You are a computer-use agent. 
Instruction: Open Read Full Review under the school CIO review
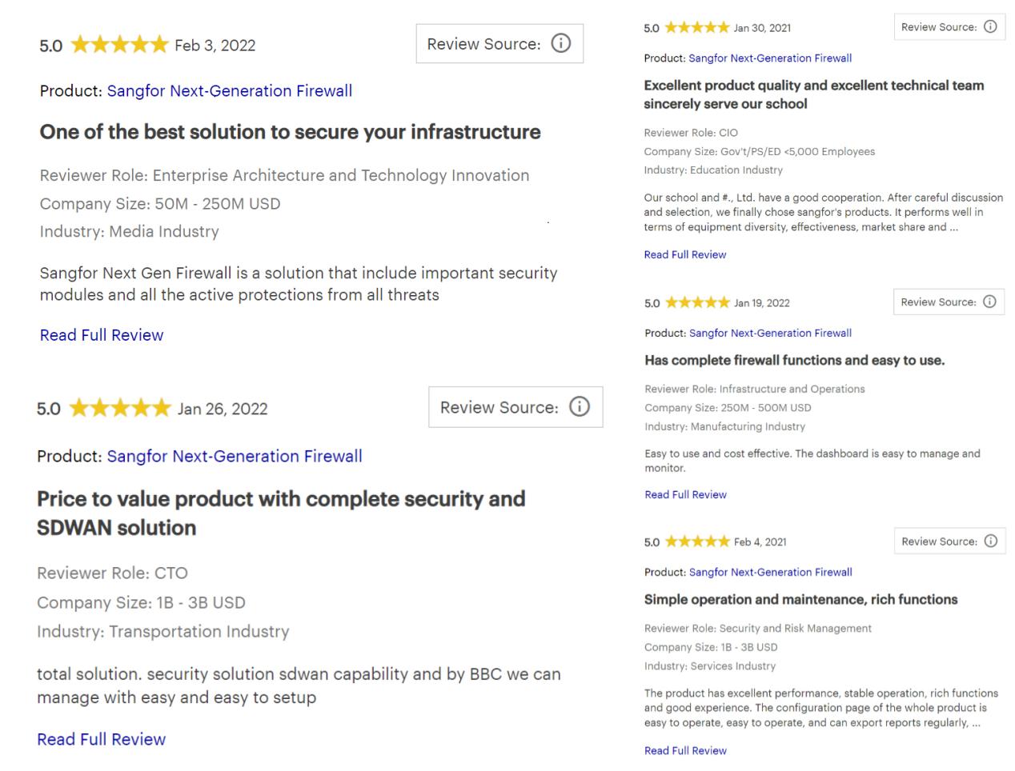click(x=685, y=254)
